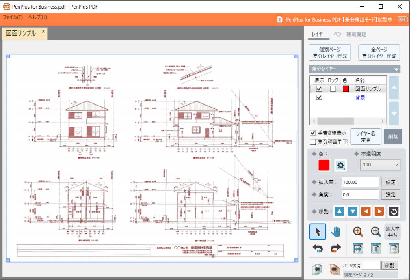Open color settings gear
Image resolution: width=411 pixels, height=280 pixels.
point(340,165)
